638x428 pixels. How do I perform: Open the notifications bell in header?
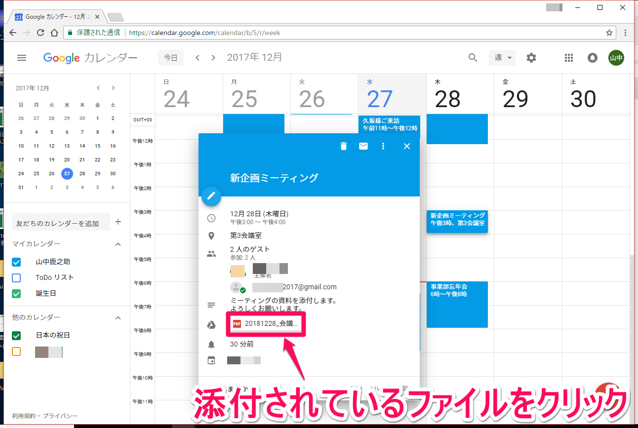pos(593,58)
